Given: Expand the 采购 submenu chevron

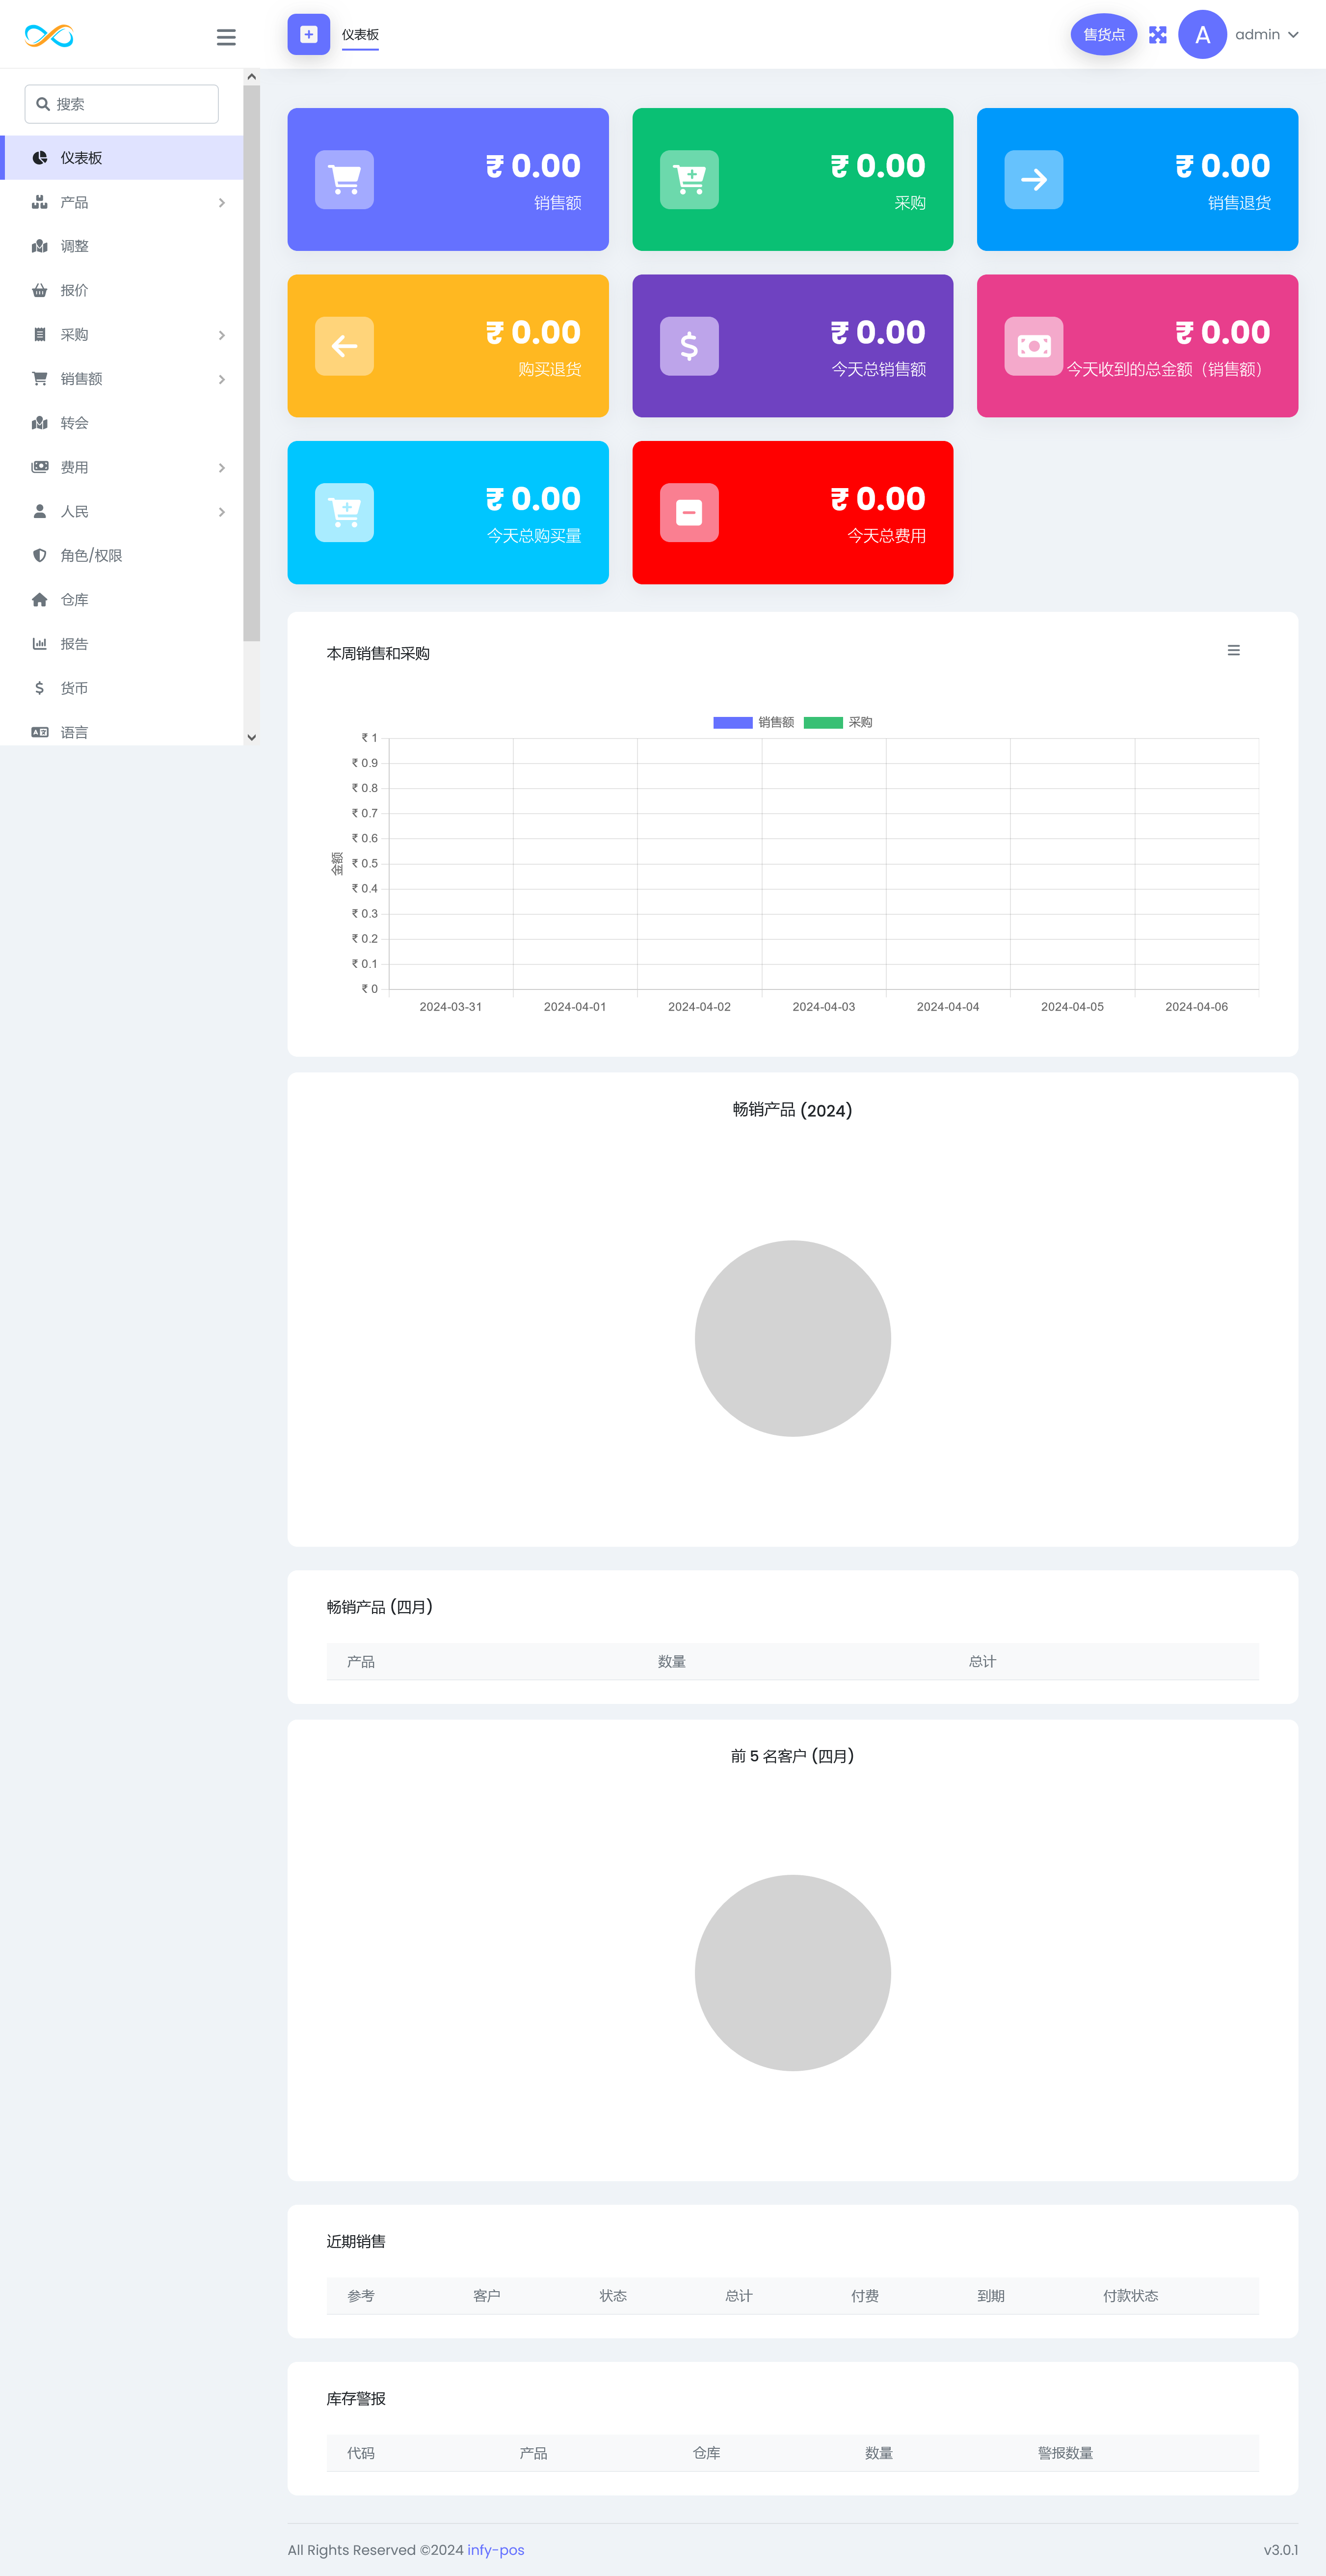Looking at the screenshot, I should click(222, 335).
